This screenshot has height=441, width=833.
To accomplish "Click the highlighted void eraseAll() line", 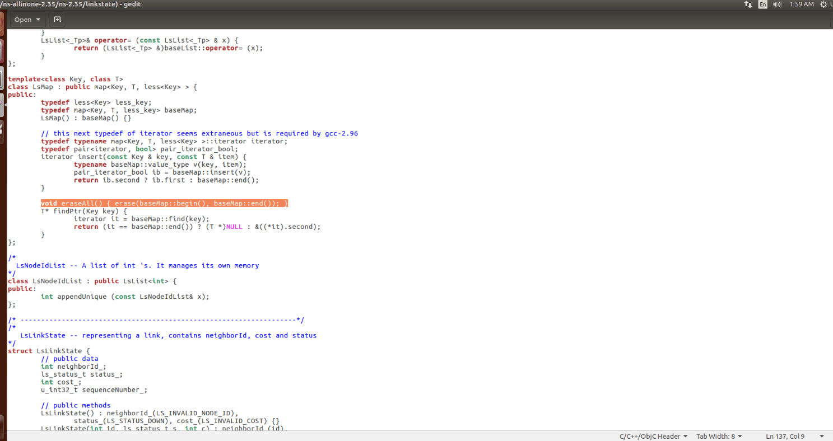I will coord(164,203).
